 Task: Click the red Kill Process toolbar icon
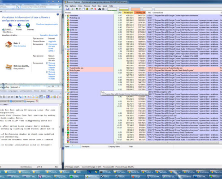pyautogui.click(x=95, y=9)
